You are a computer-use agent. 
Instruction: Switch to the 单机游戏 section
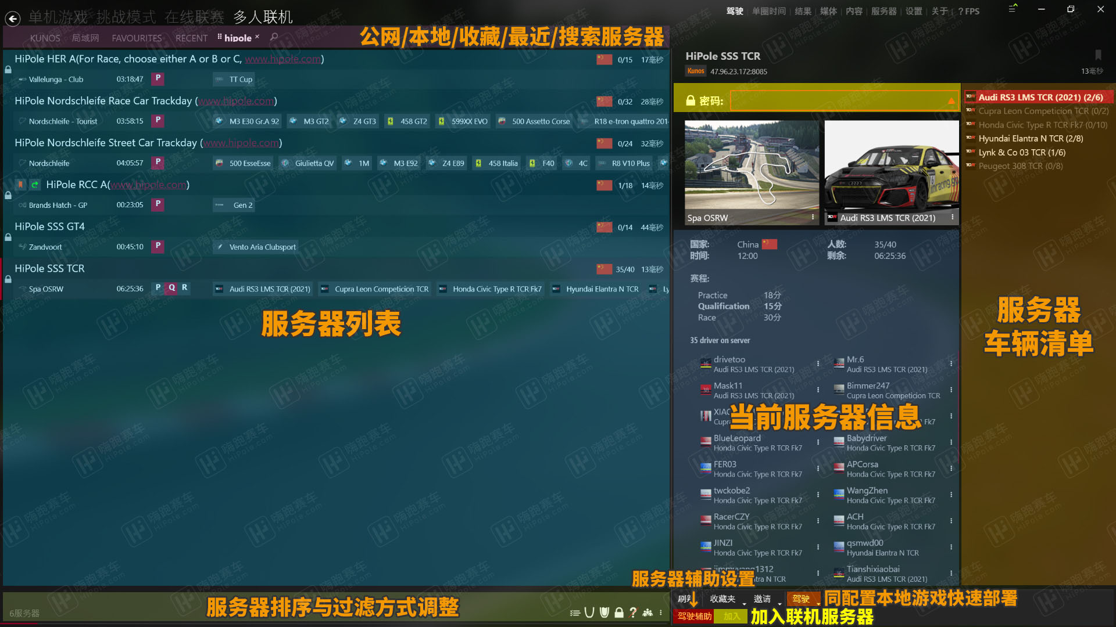(58, 17)
